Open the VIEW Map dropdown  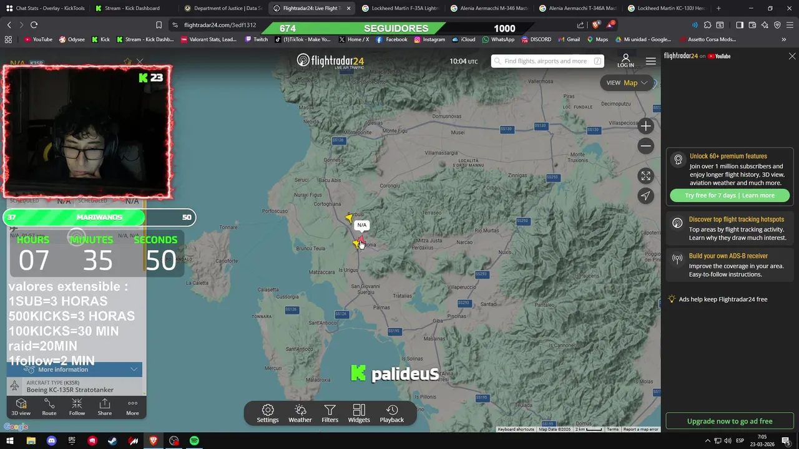click(627, 83)
